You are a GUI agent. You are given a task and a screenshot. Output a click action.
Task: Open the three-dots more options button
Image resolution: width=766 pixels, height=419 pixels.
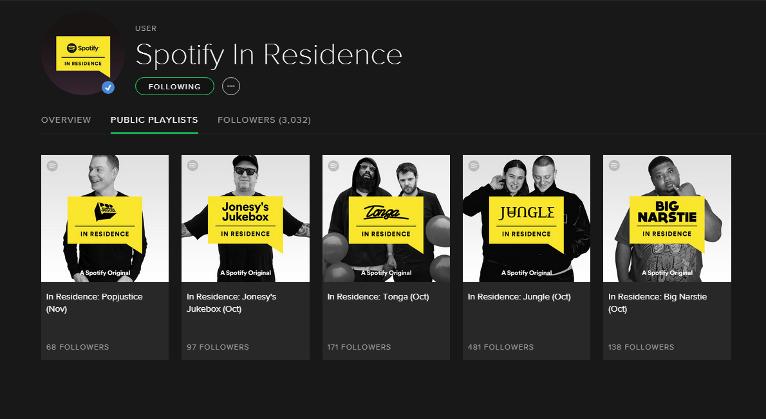pos(231,86)
